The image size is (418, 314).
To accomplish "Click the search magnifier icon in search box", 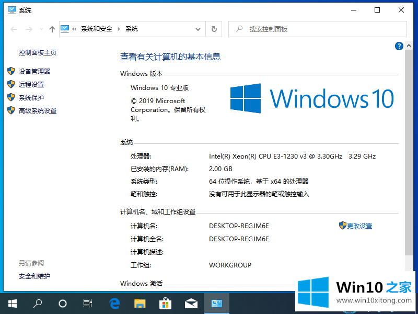I will coord(239,29).
